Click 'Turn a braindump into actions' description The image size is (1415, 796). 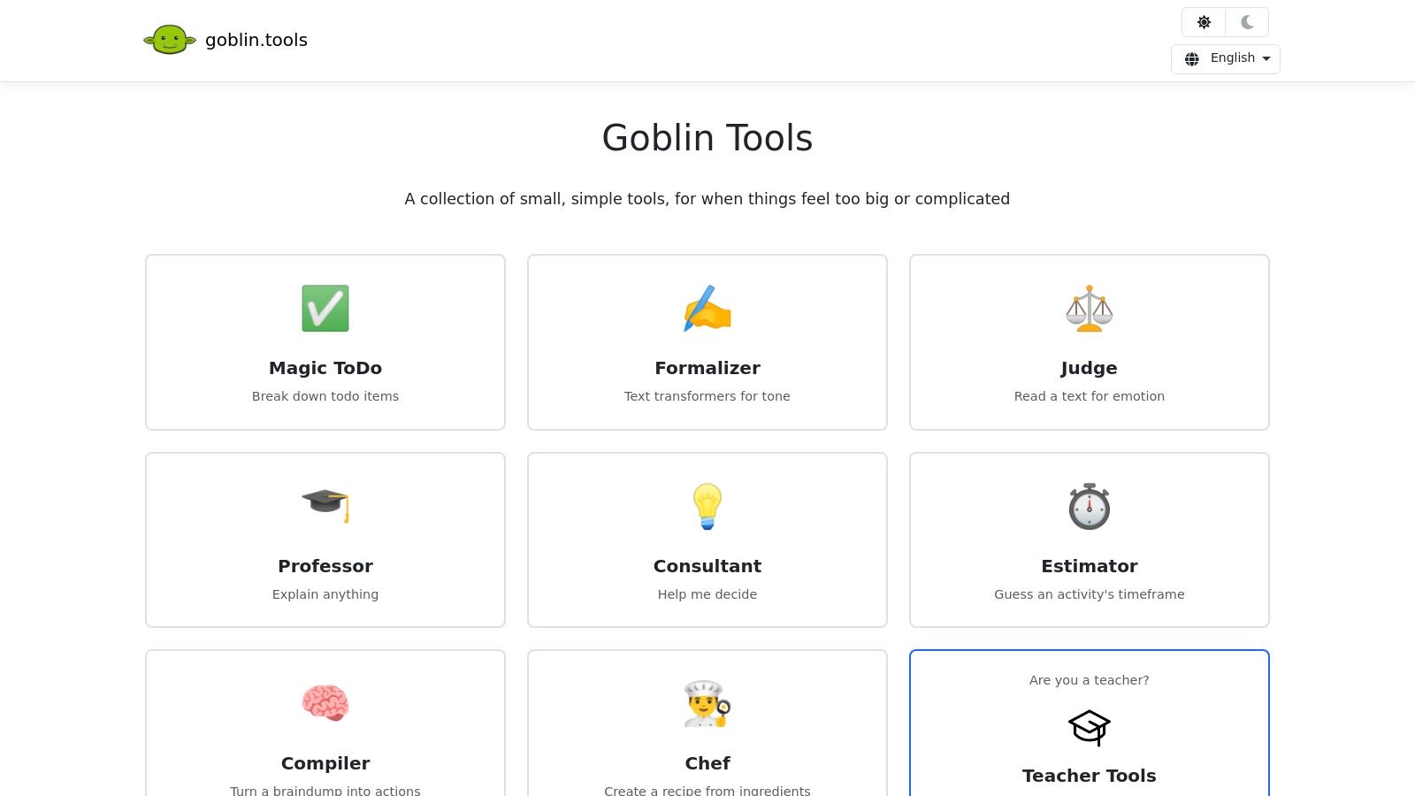(325, 791)
